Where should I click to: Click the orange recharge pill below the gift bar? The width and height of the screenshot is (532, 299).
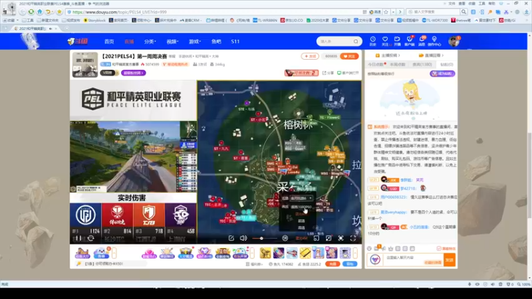332,264
